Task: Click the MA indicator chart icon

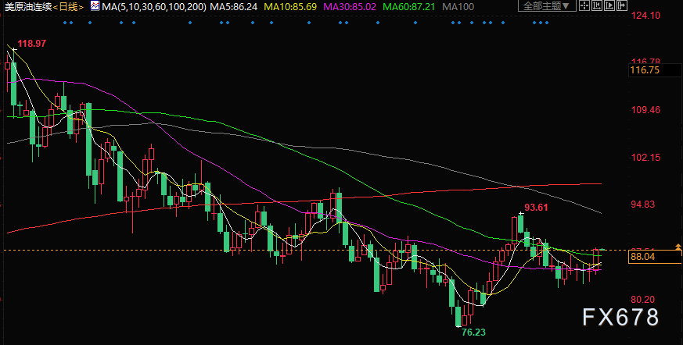Action: coord(95,6)
